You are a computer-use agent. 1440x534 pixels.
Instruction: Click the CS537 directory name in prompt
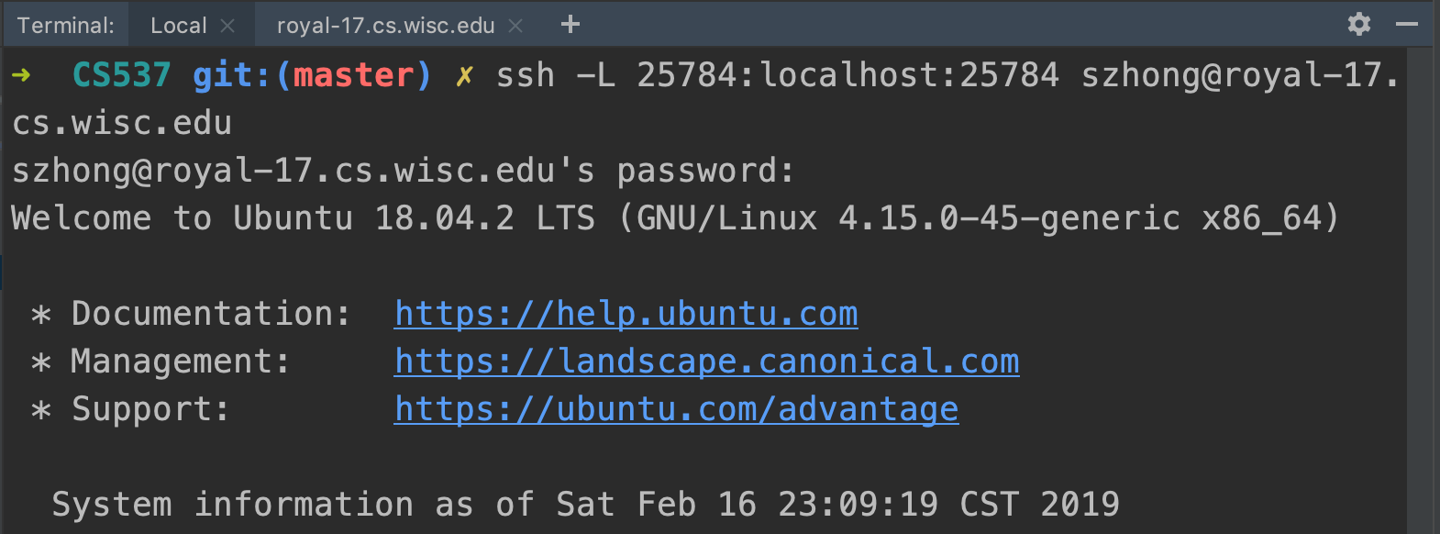click(121, 75)
